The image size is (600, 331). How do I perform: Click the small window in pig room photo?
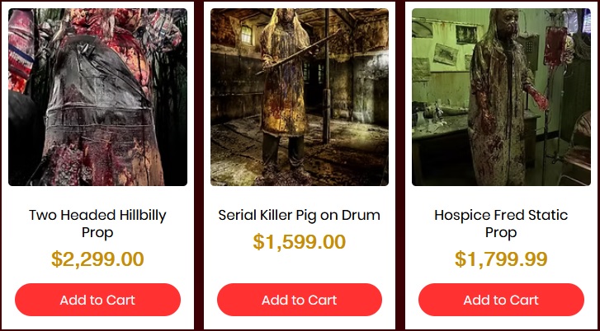[x=247, y=35]
